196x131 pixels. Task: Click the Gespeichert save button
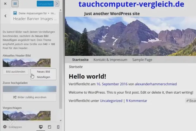(45, 4)
